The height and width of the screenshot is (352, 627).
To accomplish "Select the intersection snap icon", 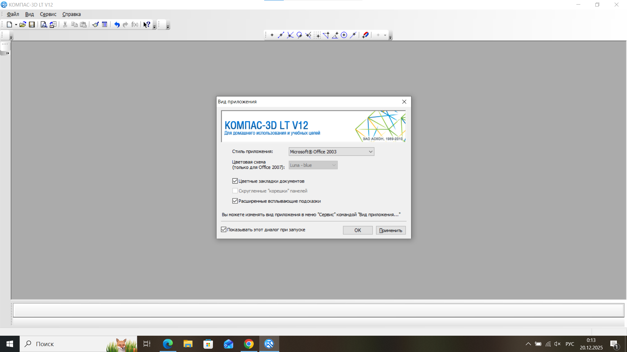I will 290,35.
